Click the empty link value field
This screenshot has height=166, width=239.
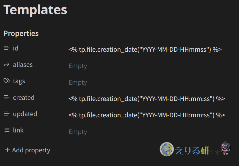(x=78, y=132)
